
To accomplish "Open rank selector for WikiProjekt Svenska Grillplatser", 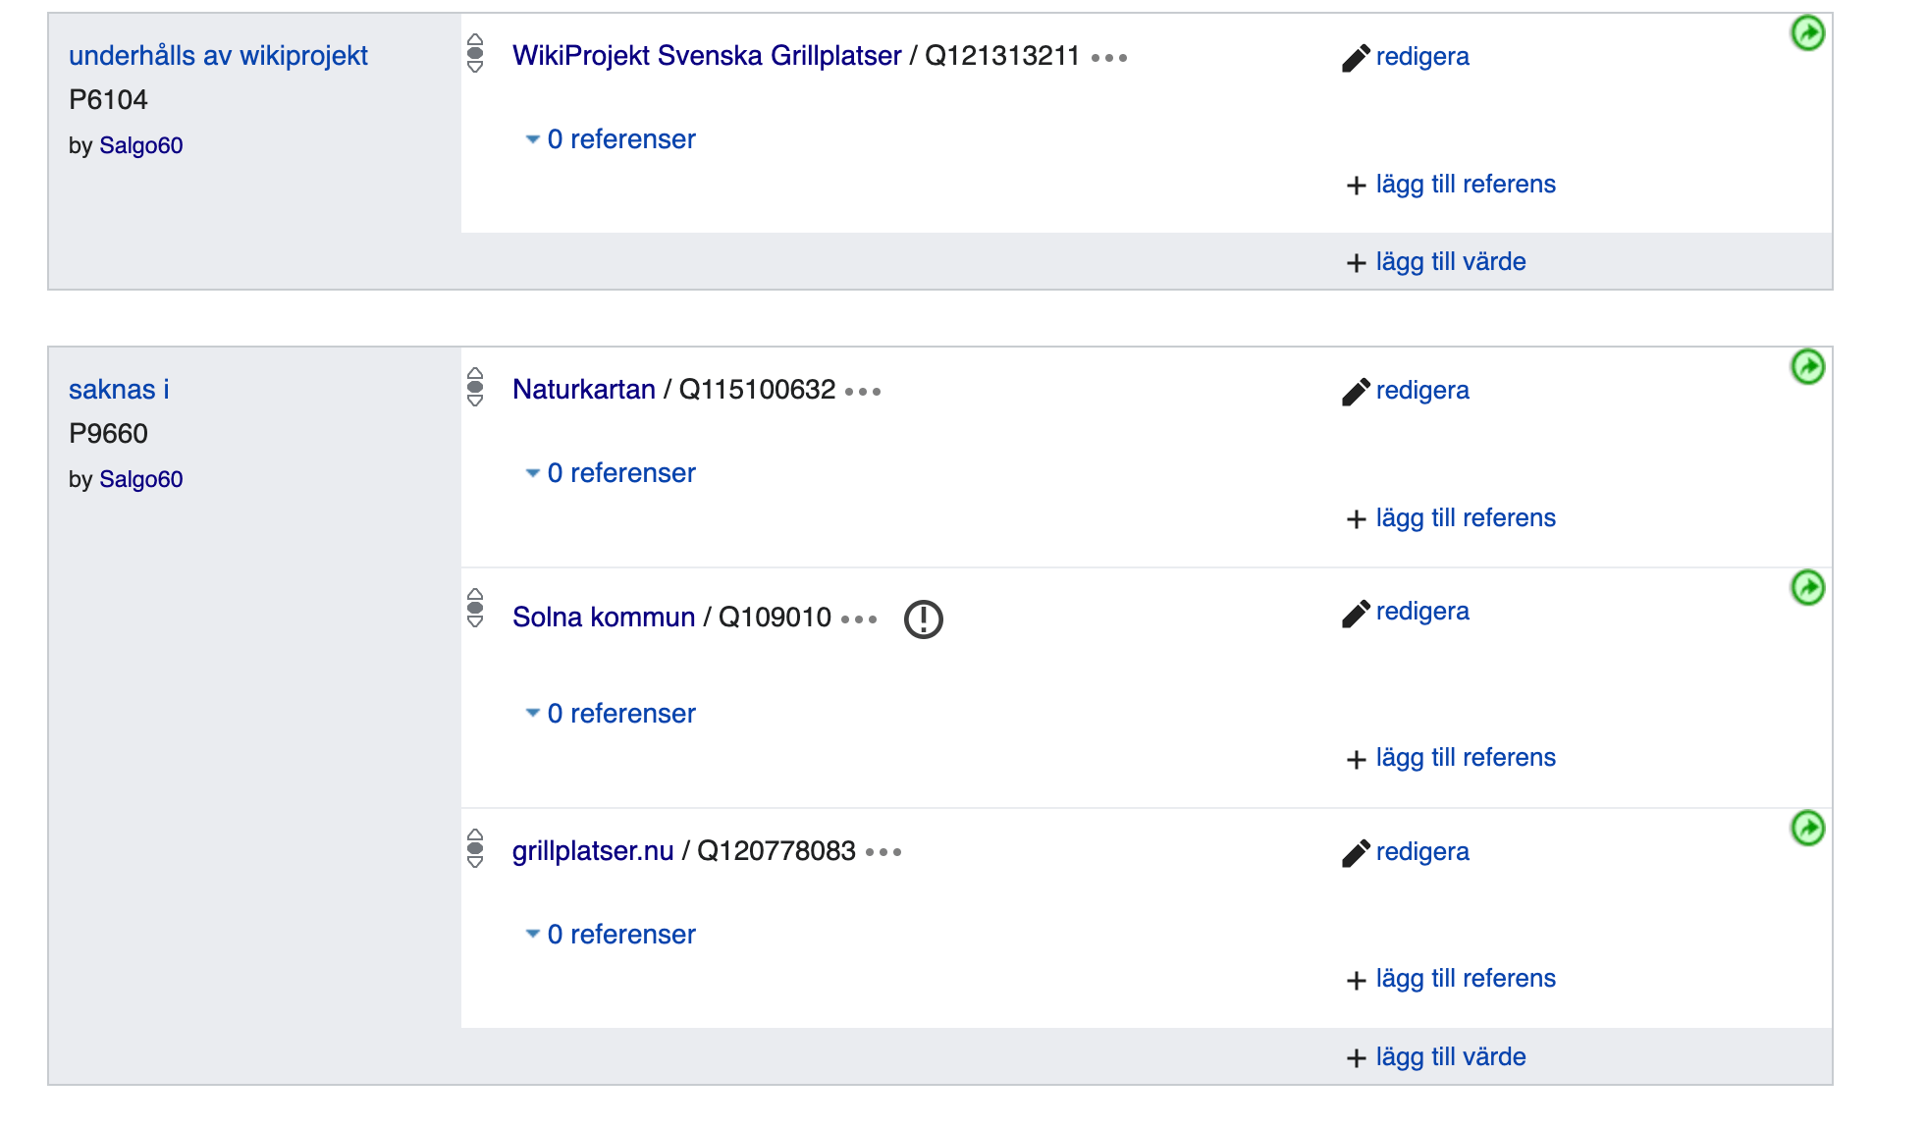I will 475,54.
